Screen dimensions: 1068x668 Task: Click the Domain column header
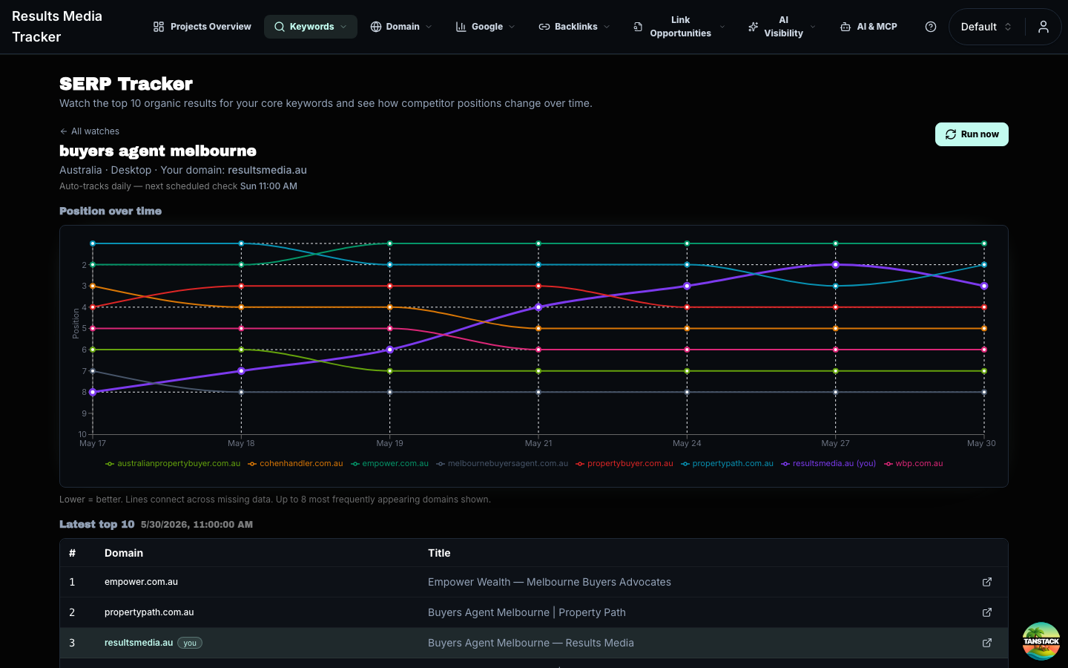(x=124, y=553)
